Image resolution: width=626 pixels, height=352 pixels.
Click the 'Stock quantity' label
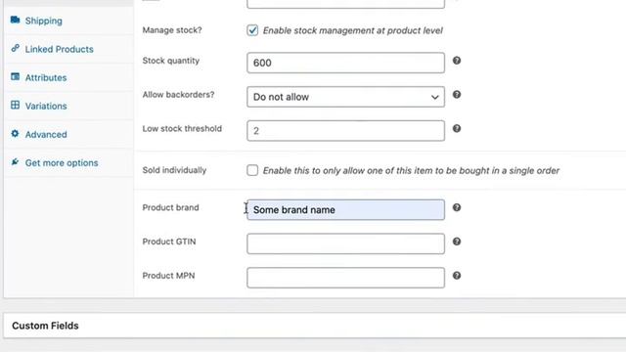(171, 61)
